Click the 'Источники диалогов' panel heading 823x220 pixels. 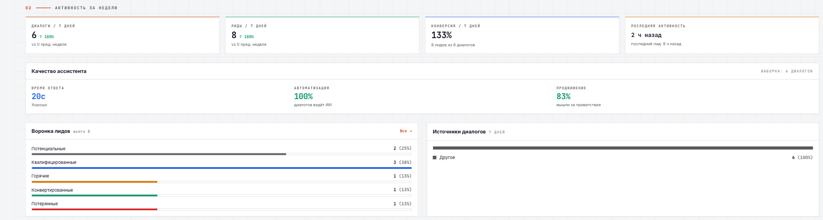tap(459, 132)
